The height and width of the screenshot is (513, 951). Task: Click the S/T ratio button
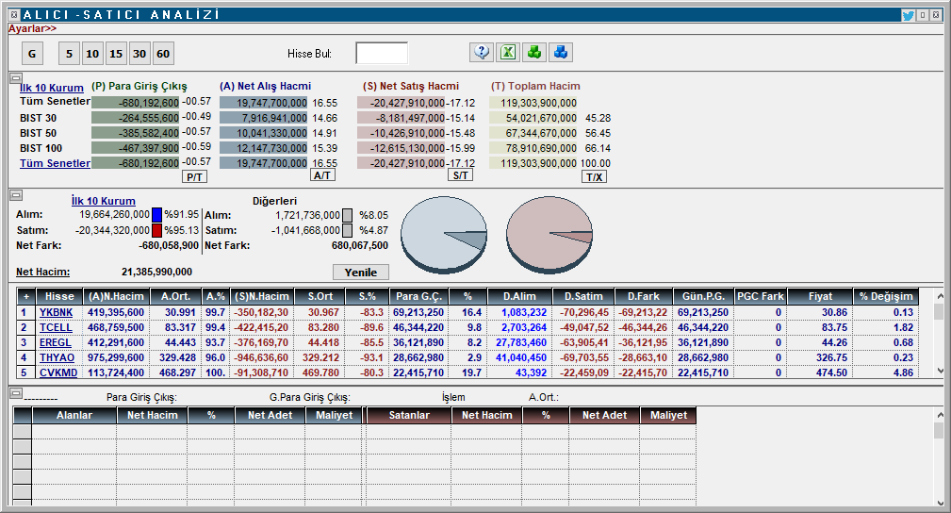pyautogui.click(x=460, y=175)
